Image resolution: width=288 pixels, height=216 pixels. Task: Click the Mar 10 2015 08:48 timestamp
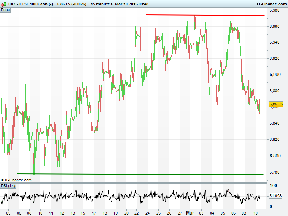click(135, 4)
